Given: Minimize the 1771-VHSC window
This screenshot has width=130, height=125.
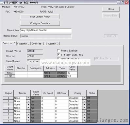Looking at the screenshot, I should [x=119, y=2].
